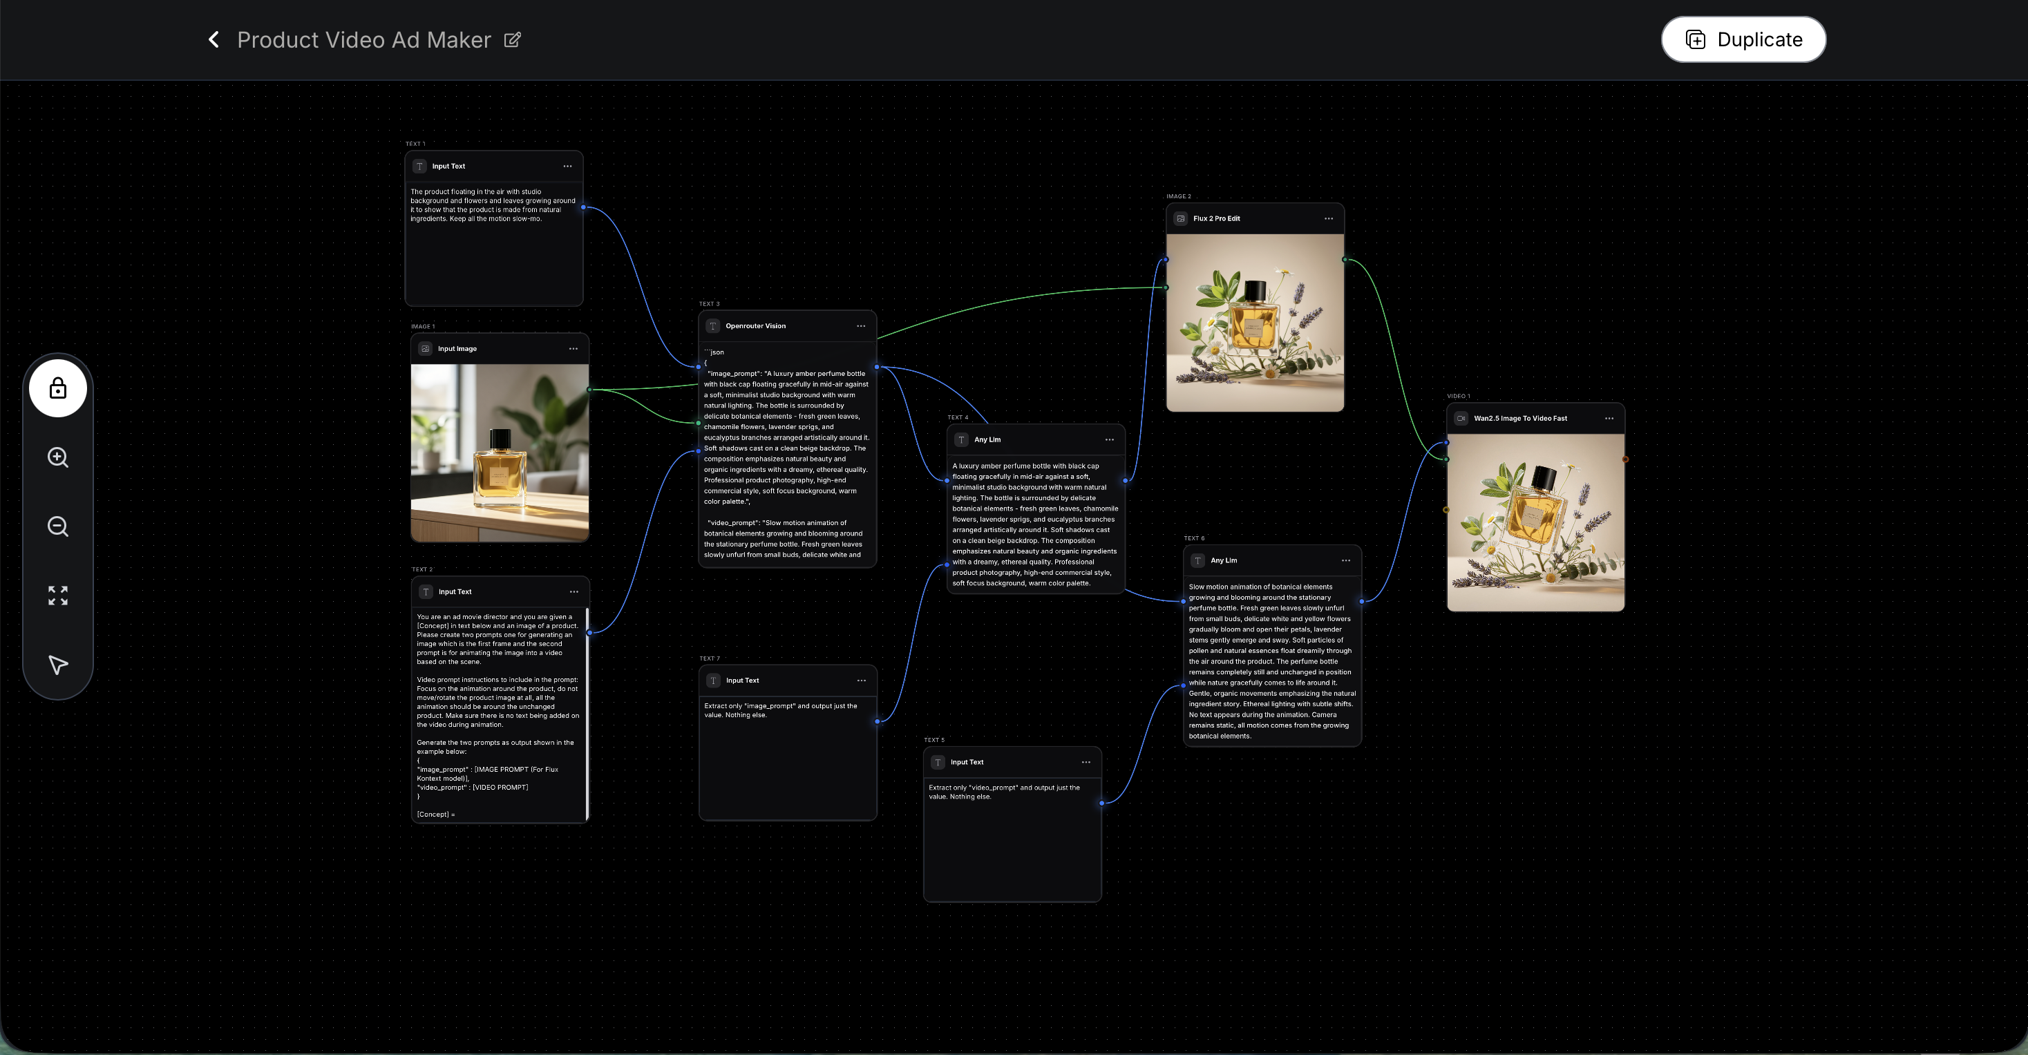Duplicate this workflow

[x=1743, y=39]
